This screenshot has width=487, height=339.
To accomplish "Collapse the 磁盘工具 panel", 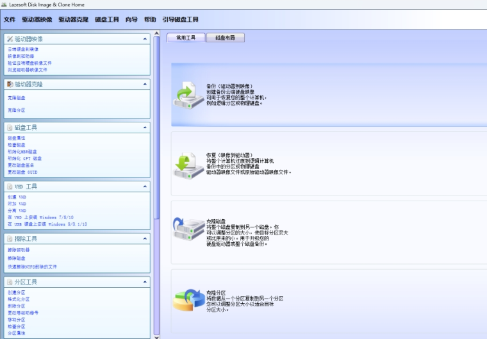I will 145,128.
